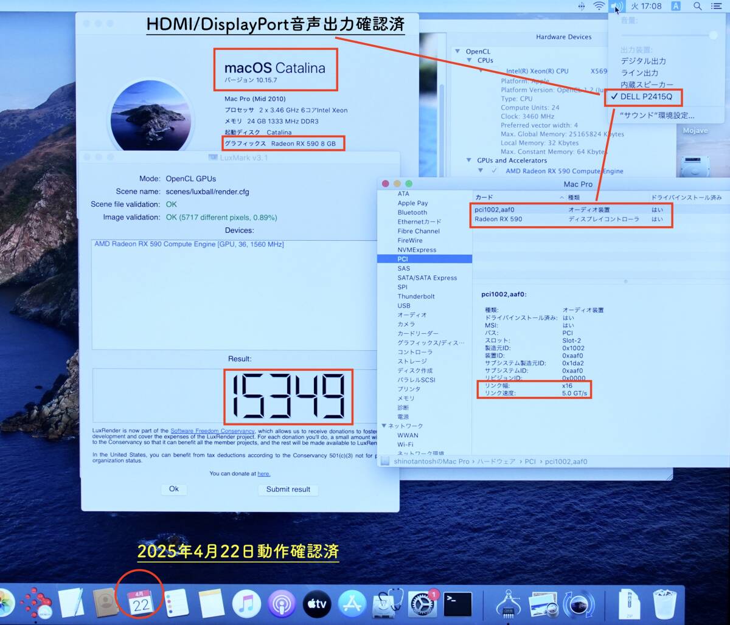The width and height of the screenshot is (730, 625).
Task: Open the yellow Notes app in Dock
Action: [212, 604]
